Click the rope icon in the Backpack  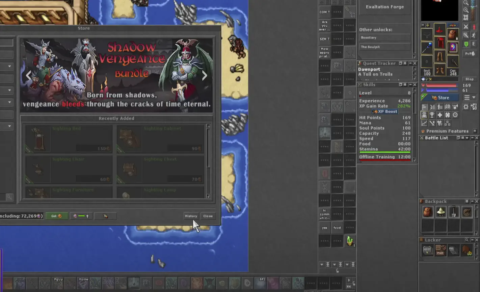466,212
